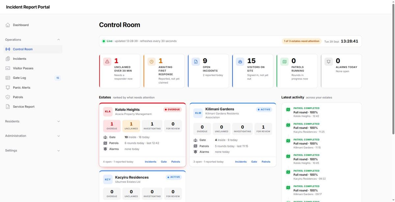The width and height of the screenshot is (395, 202).
Task: Open Visitor Passes in the sidebar
Action: tap(33, 68)
